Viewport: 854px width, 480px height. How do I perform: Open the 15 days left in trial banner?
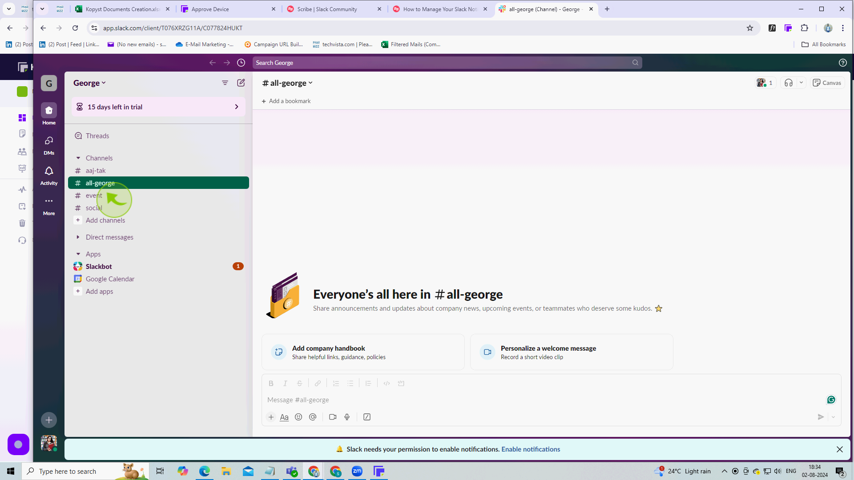[x=158, y=107]
